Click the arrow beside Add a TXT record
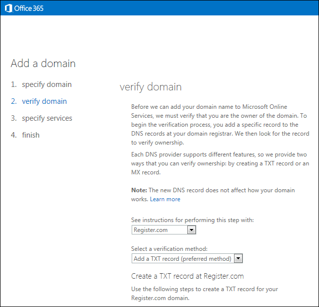319x307 pixels. 238,259
